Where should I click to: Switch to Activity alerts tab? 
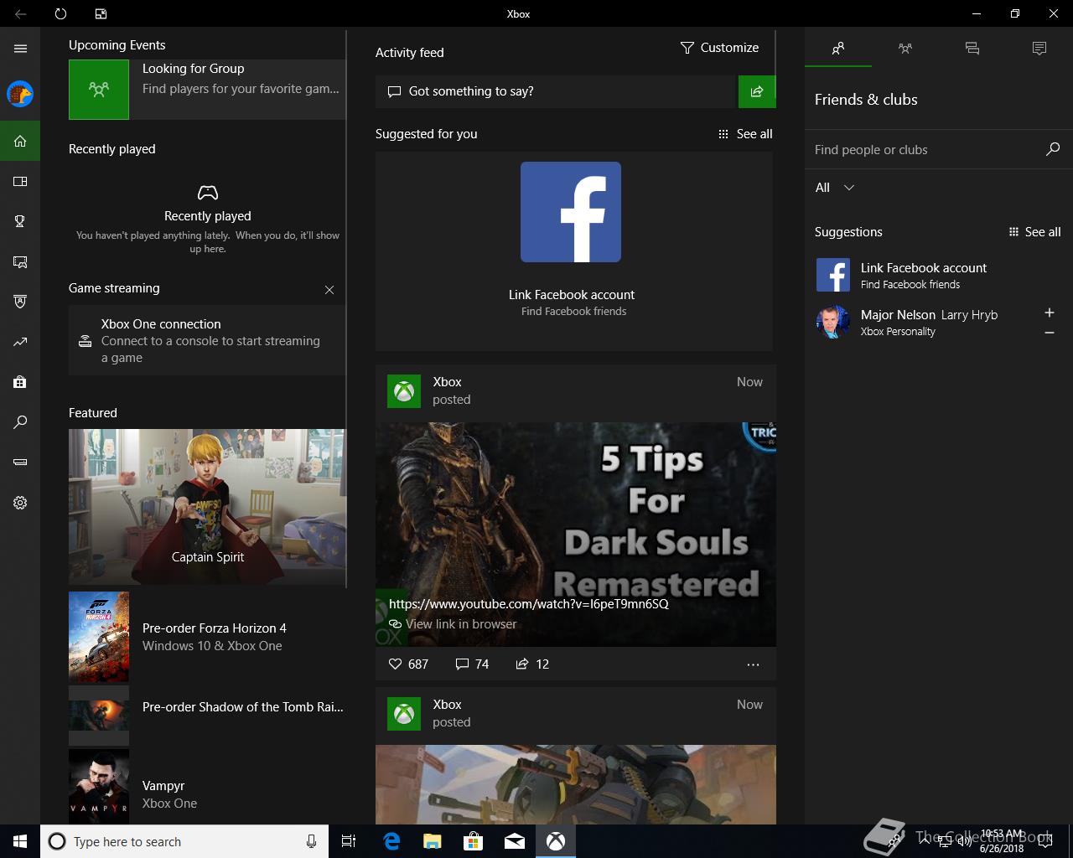1039,49
